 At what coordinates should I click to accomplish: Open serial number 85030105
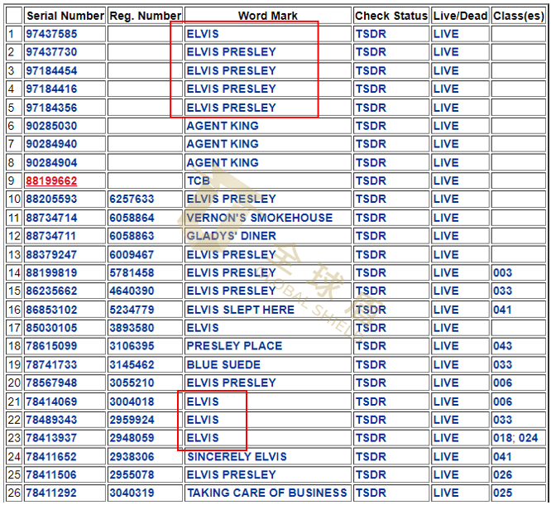pos(51,328)
